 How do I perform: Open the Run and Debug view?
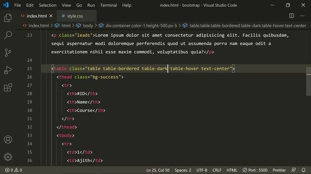(x=8, y=70)
